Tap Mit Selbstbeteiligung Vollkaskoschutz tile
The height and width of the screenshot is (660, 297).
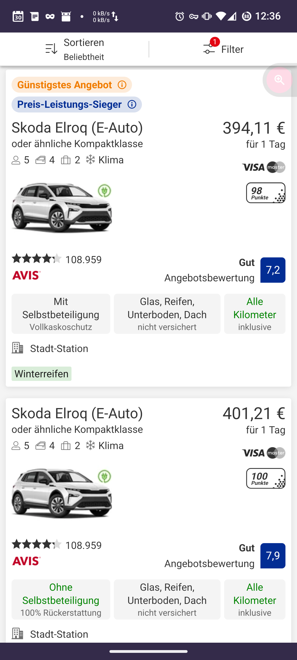pos(61,314)
